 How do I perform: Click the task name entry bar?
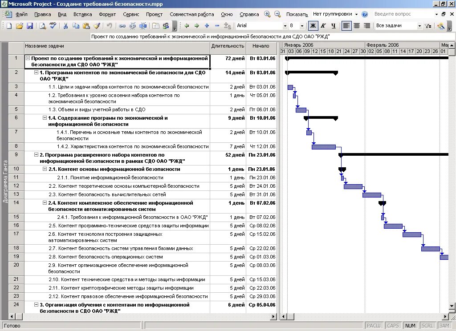(x=272, y=36)
